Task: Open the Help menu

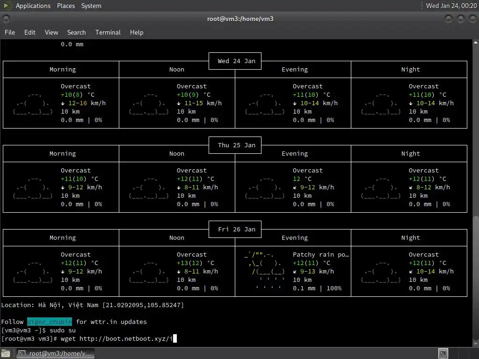Action: 137,32
